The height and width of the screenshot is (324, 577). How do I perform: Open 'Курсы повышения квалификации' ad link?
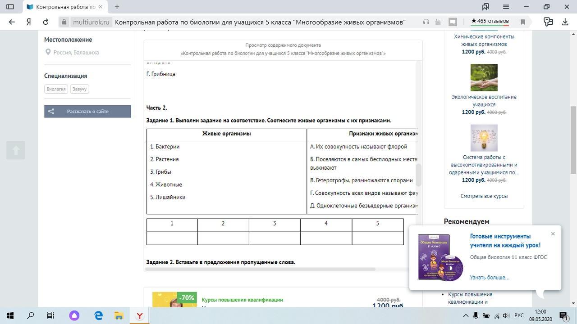[x=243, y=300]
